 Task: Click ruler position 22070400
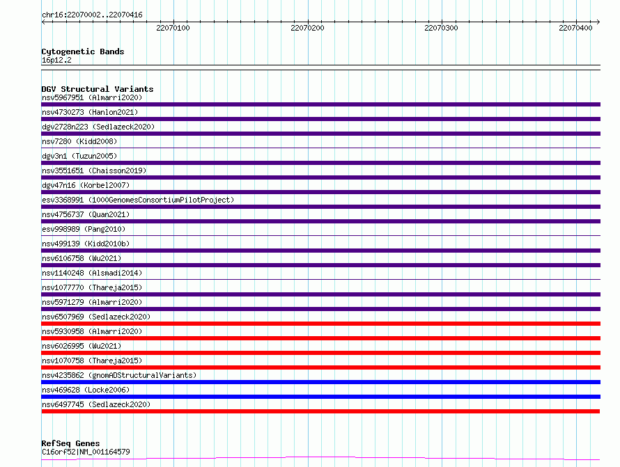575,28
